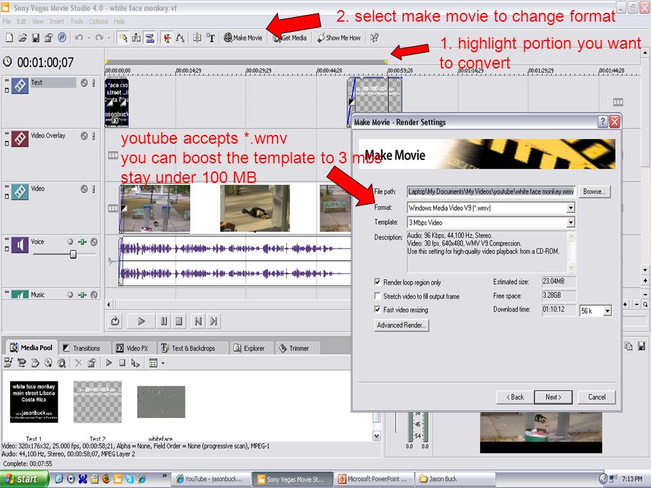Delete selected media in the Media Pool toolbar

pyautogui.click(x=79, y=363)
